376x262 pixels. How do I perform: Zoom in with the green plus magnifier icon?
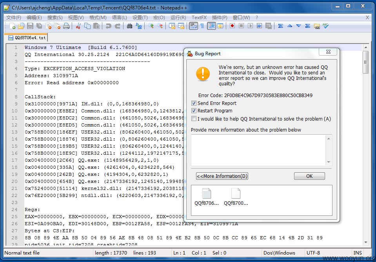coord(151,26)
